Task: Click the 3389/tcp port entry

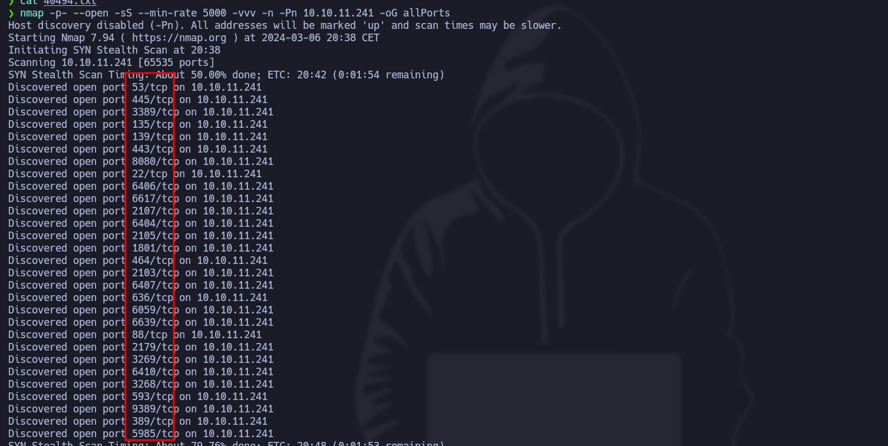Action: point(156,112)
